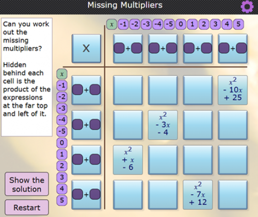Choose the 4 tile in the left column

pyautogui.click(x=62, y=189)
